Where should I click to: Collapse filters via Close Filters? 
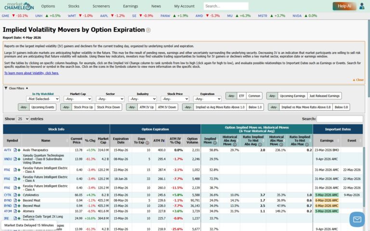pos(16,88)
